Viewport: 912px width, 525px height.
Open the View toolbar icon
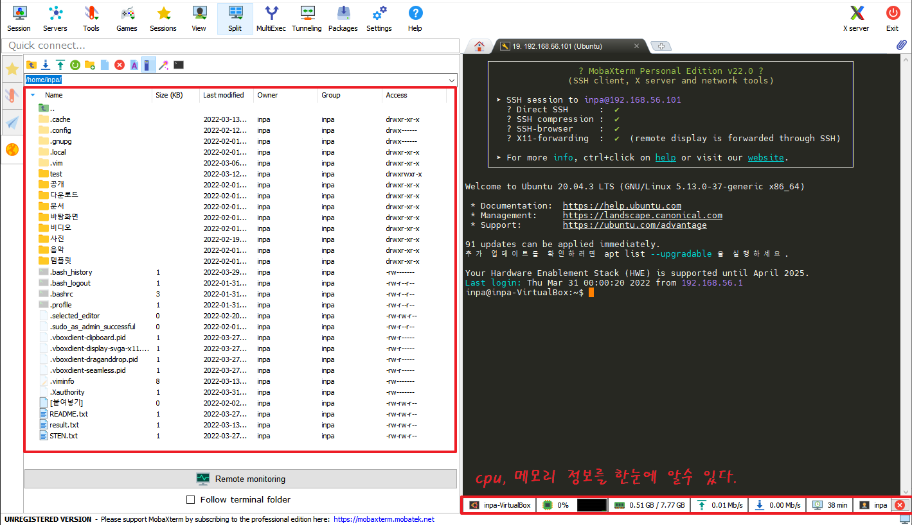coord(199,18)
